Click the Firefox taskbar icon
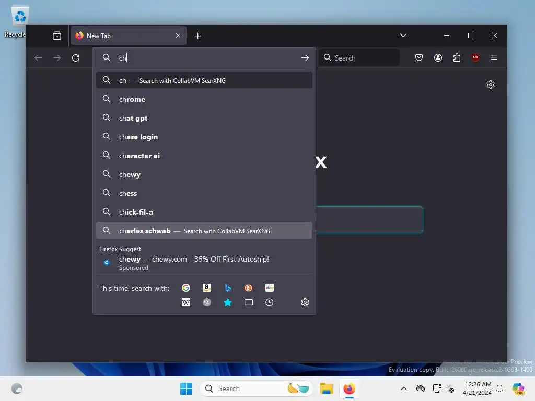 click(x=349, y=388)
